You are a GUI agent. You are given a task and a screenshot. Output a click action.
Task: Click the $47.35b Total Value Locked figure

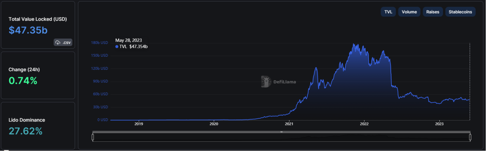[x=28, y=30]
